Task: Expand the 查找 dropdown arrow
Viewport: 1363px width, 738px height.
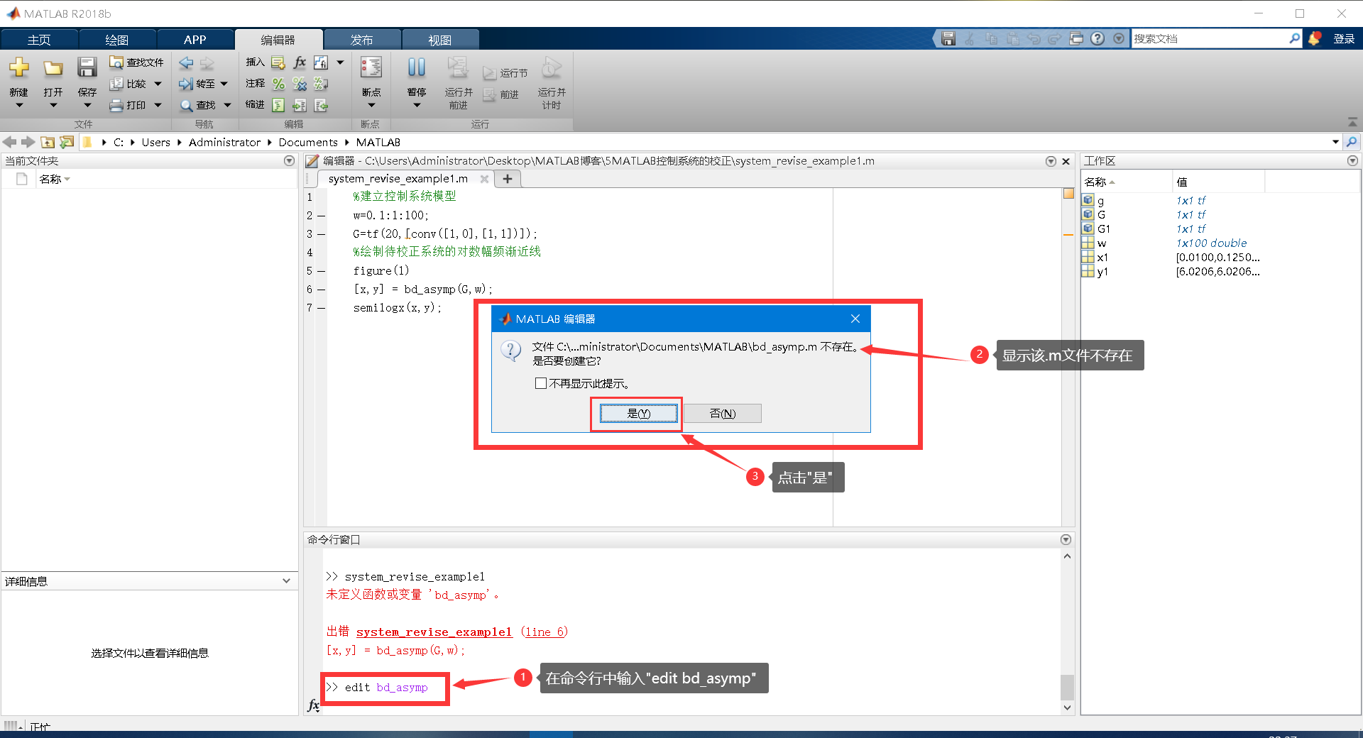Action: coord(227,105)
